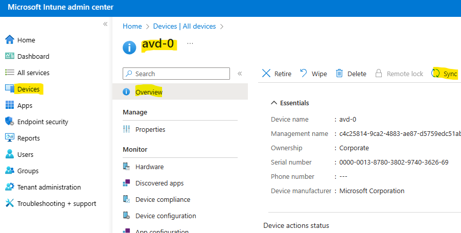Click the Microsoft Intune admin center title
461x233 pixels.
[x=61, y=7]
